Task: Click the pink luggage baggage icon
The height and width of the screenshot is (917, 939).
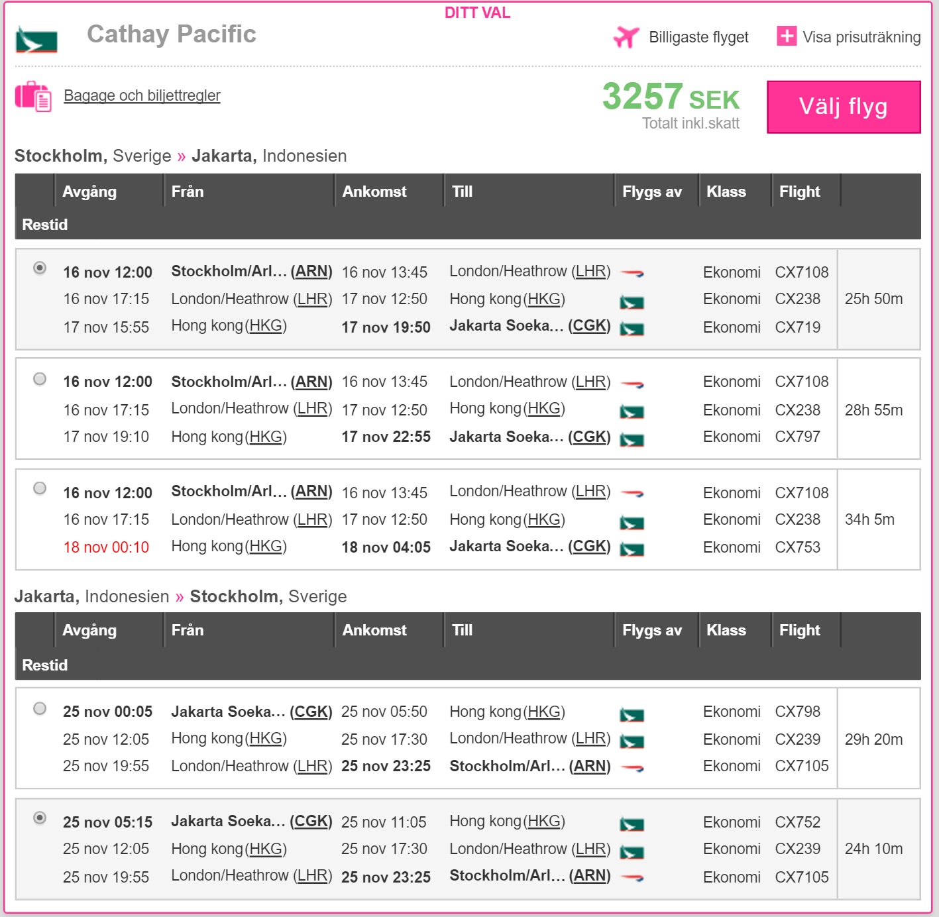Action: [x=33, y=96]
